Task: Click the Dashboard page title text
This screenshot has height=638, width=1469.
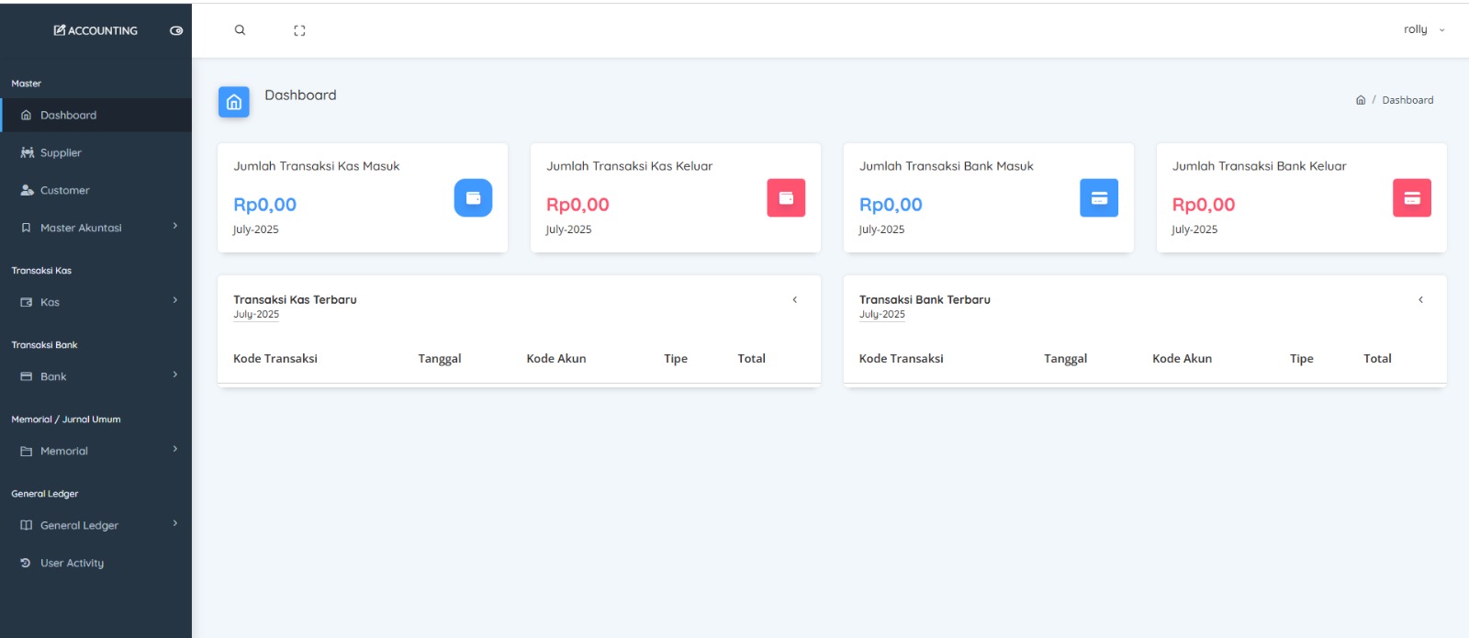Action: click(300, 95)
